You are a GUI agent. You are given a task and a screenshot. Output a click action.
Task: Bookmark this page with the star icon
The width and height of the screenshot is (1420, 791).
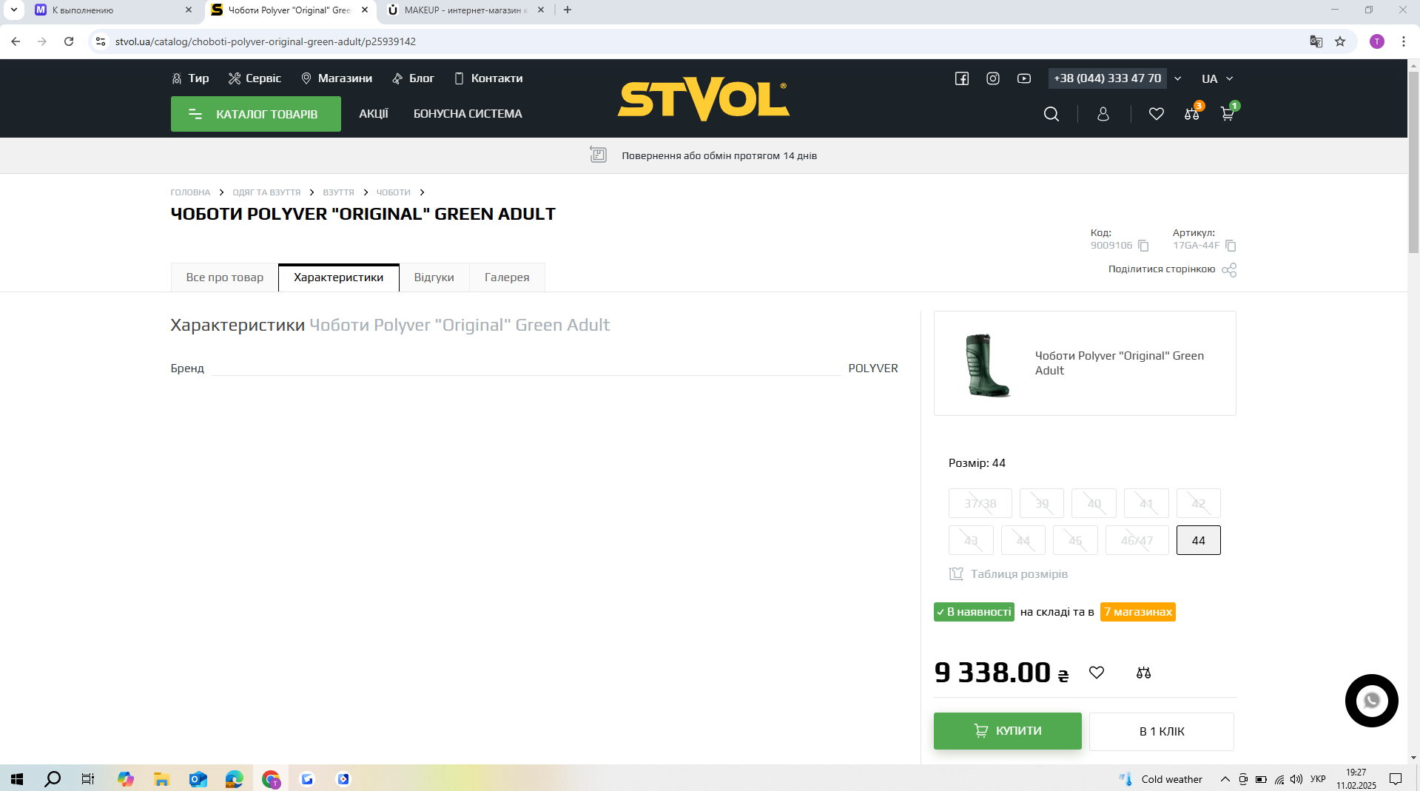pyautogui.click(x=1340, y=41)
